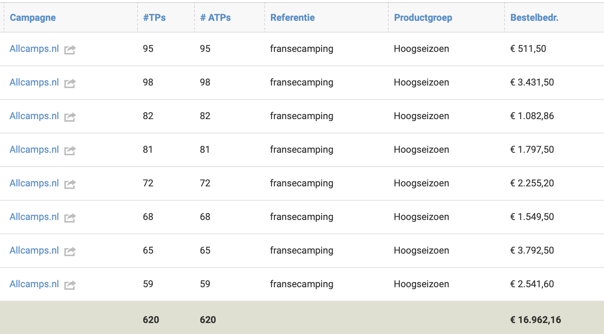Open the Allcamps.nl link with € 511,50 order
The image size is (604, 334).
[34, 49]
